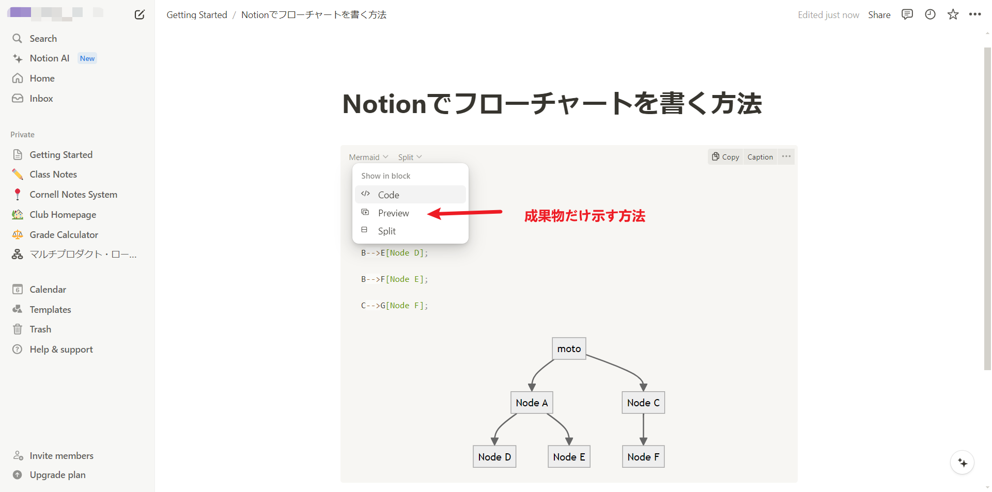Click Node A in the diagram
992x492 pixels.
click(532, 403)
